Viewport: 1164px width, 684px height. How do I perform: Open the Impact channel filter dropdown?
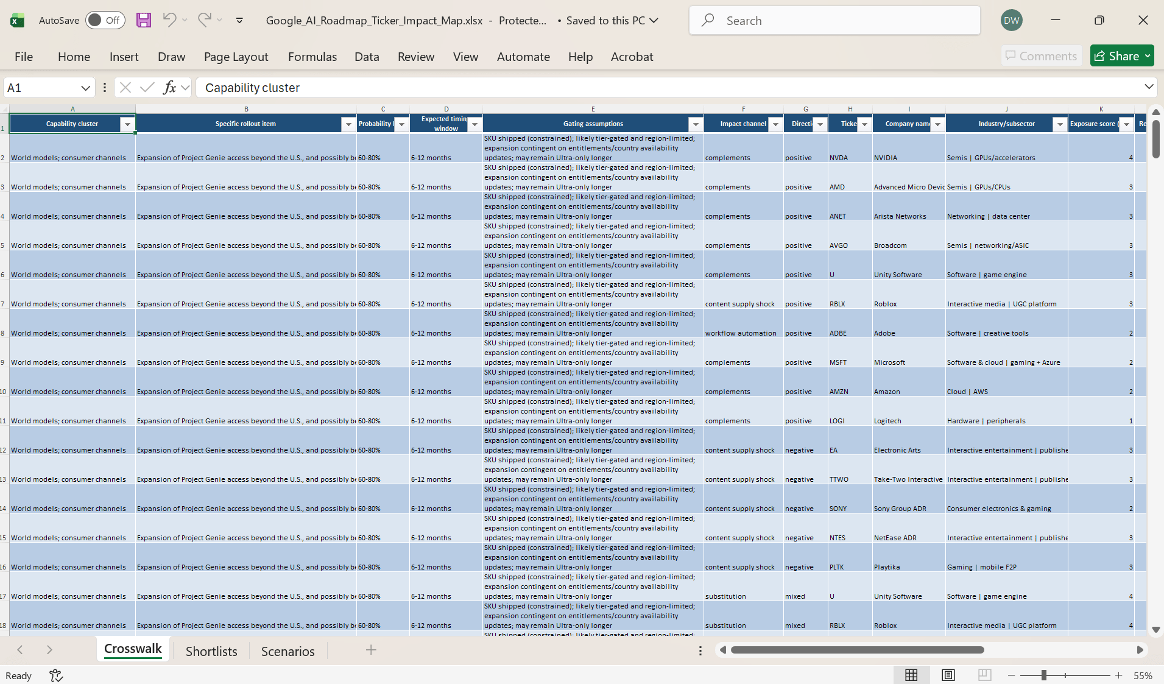coord(775,124)
